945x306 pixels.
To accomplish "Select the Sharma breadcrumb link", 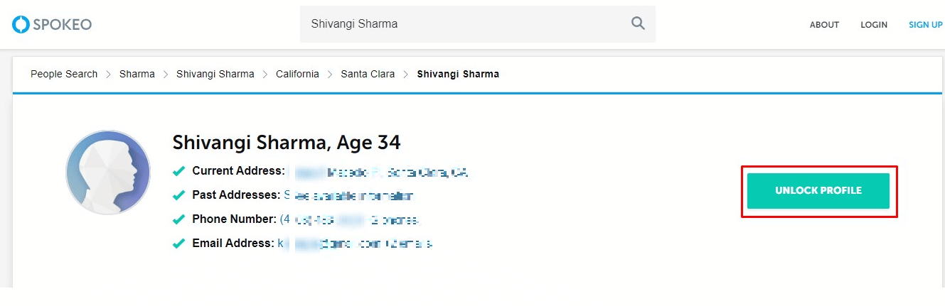I will [x=137, y=74].
